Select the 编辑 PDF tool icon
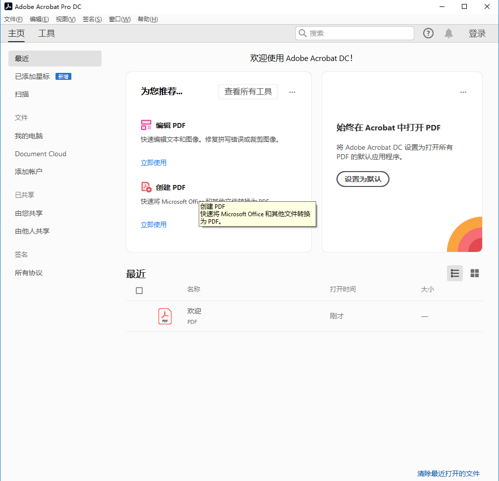The height and width of the screenshot is (481, 499). (146, 125)
